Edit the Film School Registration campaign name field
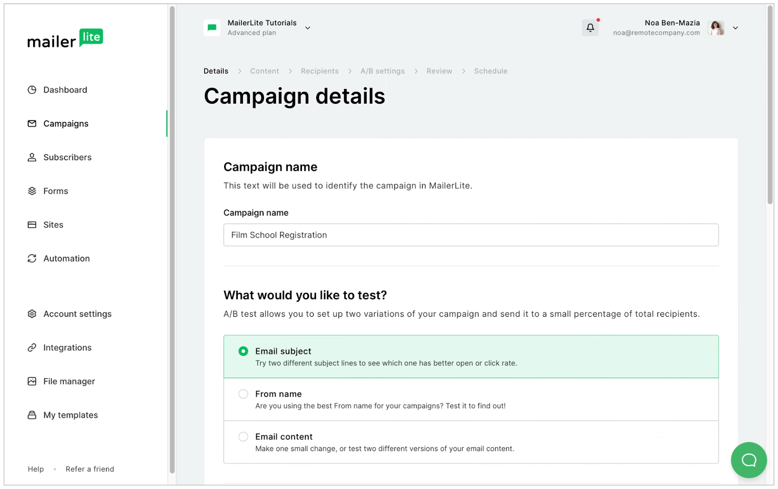 [470, 235]
